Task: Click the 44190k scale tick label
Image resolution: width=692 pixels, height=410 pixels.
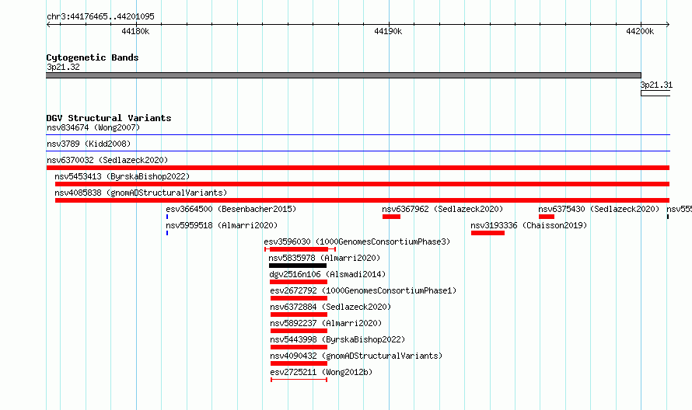Action: pyautogui.click(x=388, y=31)
